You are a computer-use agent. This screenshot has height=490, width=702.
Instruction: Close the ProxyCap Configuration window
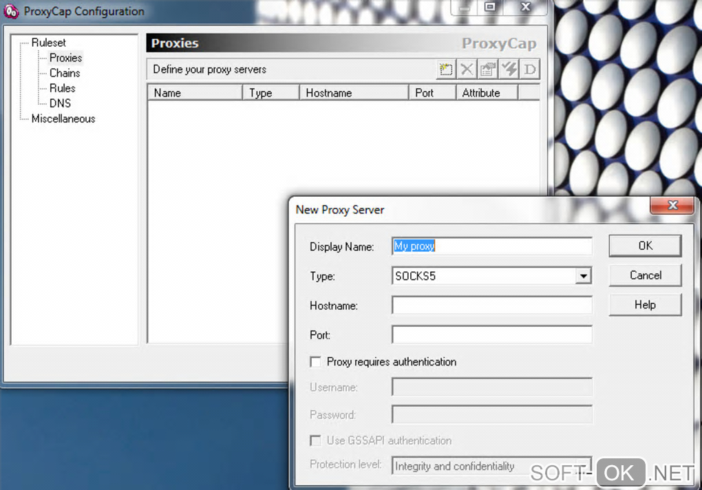(x=526, y=7)
